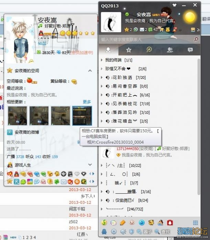
Task: Click the contact list vertical scrollbar
Action: 199,127
